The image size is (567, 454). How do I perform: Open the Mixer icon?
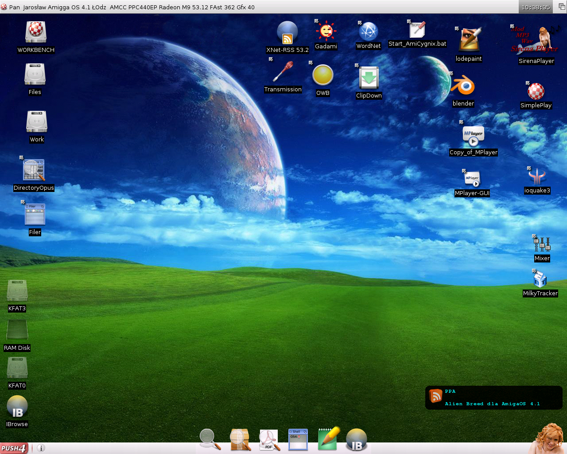coord(542,244)
